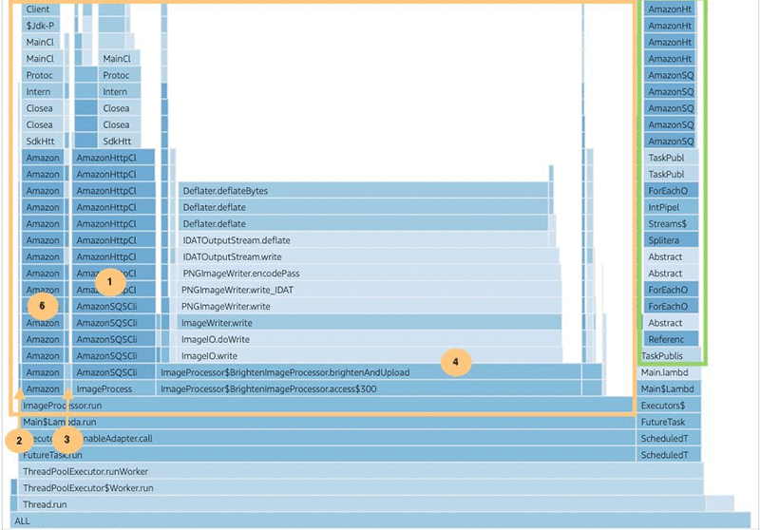Viewport: 760px width, 530px height.
Task: Click the truncated ImageProcess frame
Action: pos(113,388)
